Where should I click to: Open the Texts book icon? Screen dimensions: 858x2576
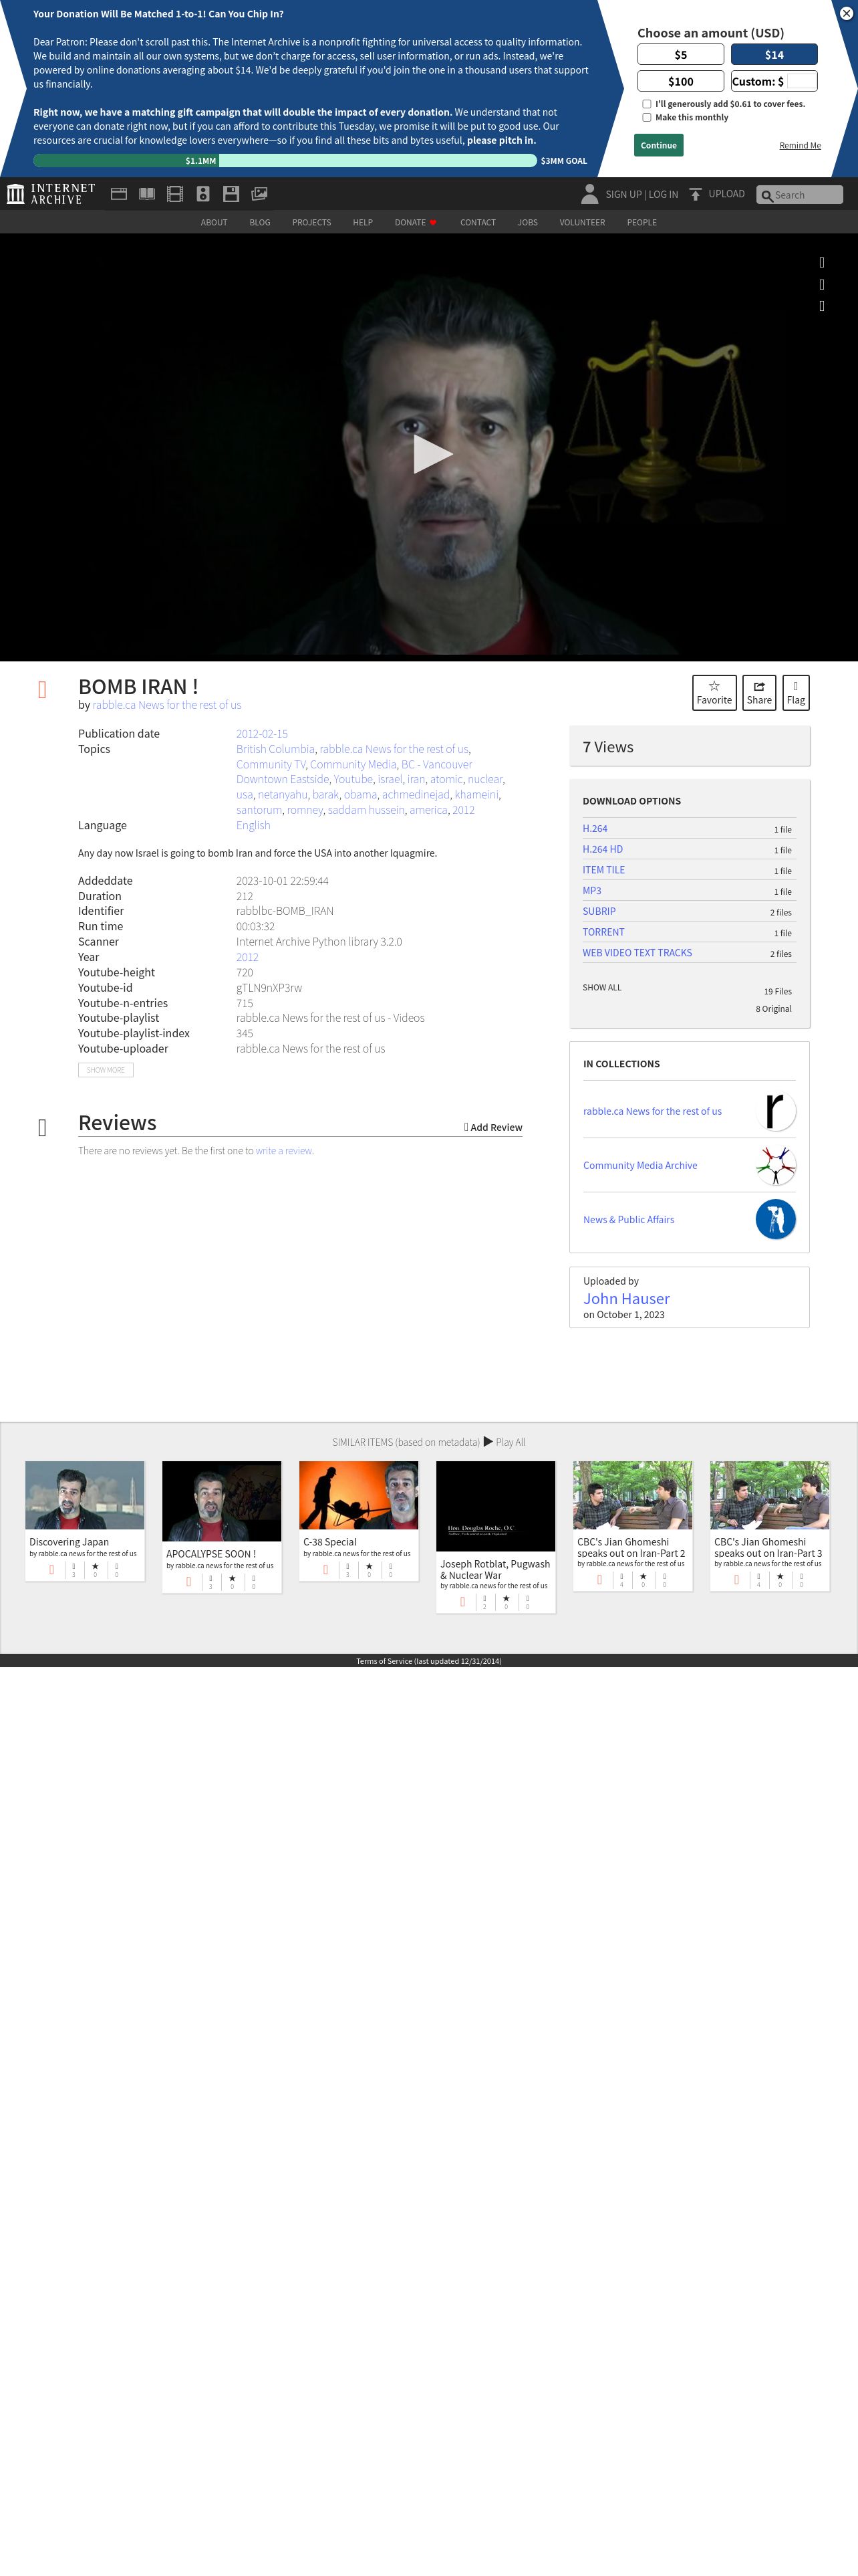pyautogui.click(x=147, y=194)
